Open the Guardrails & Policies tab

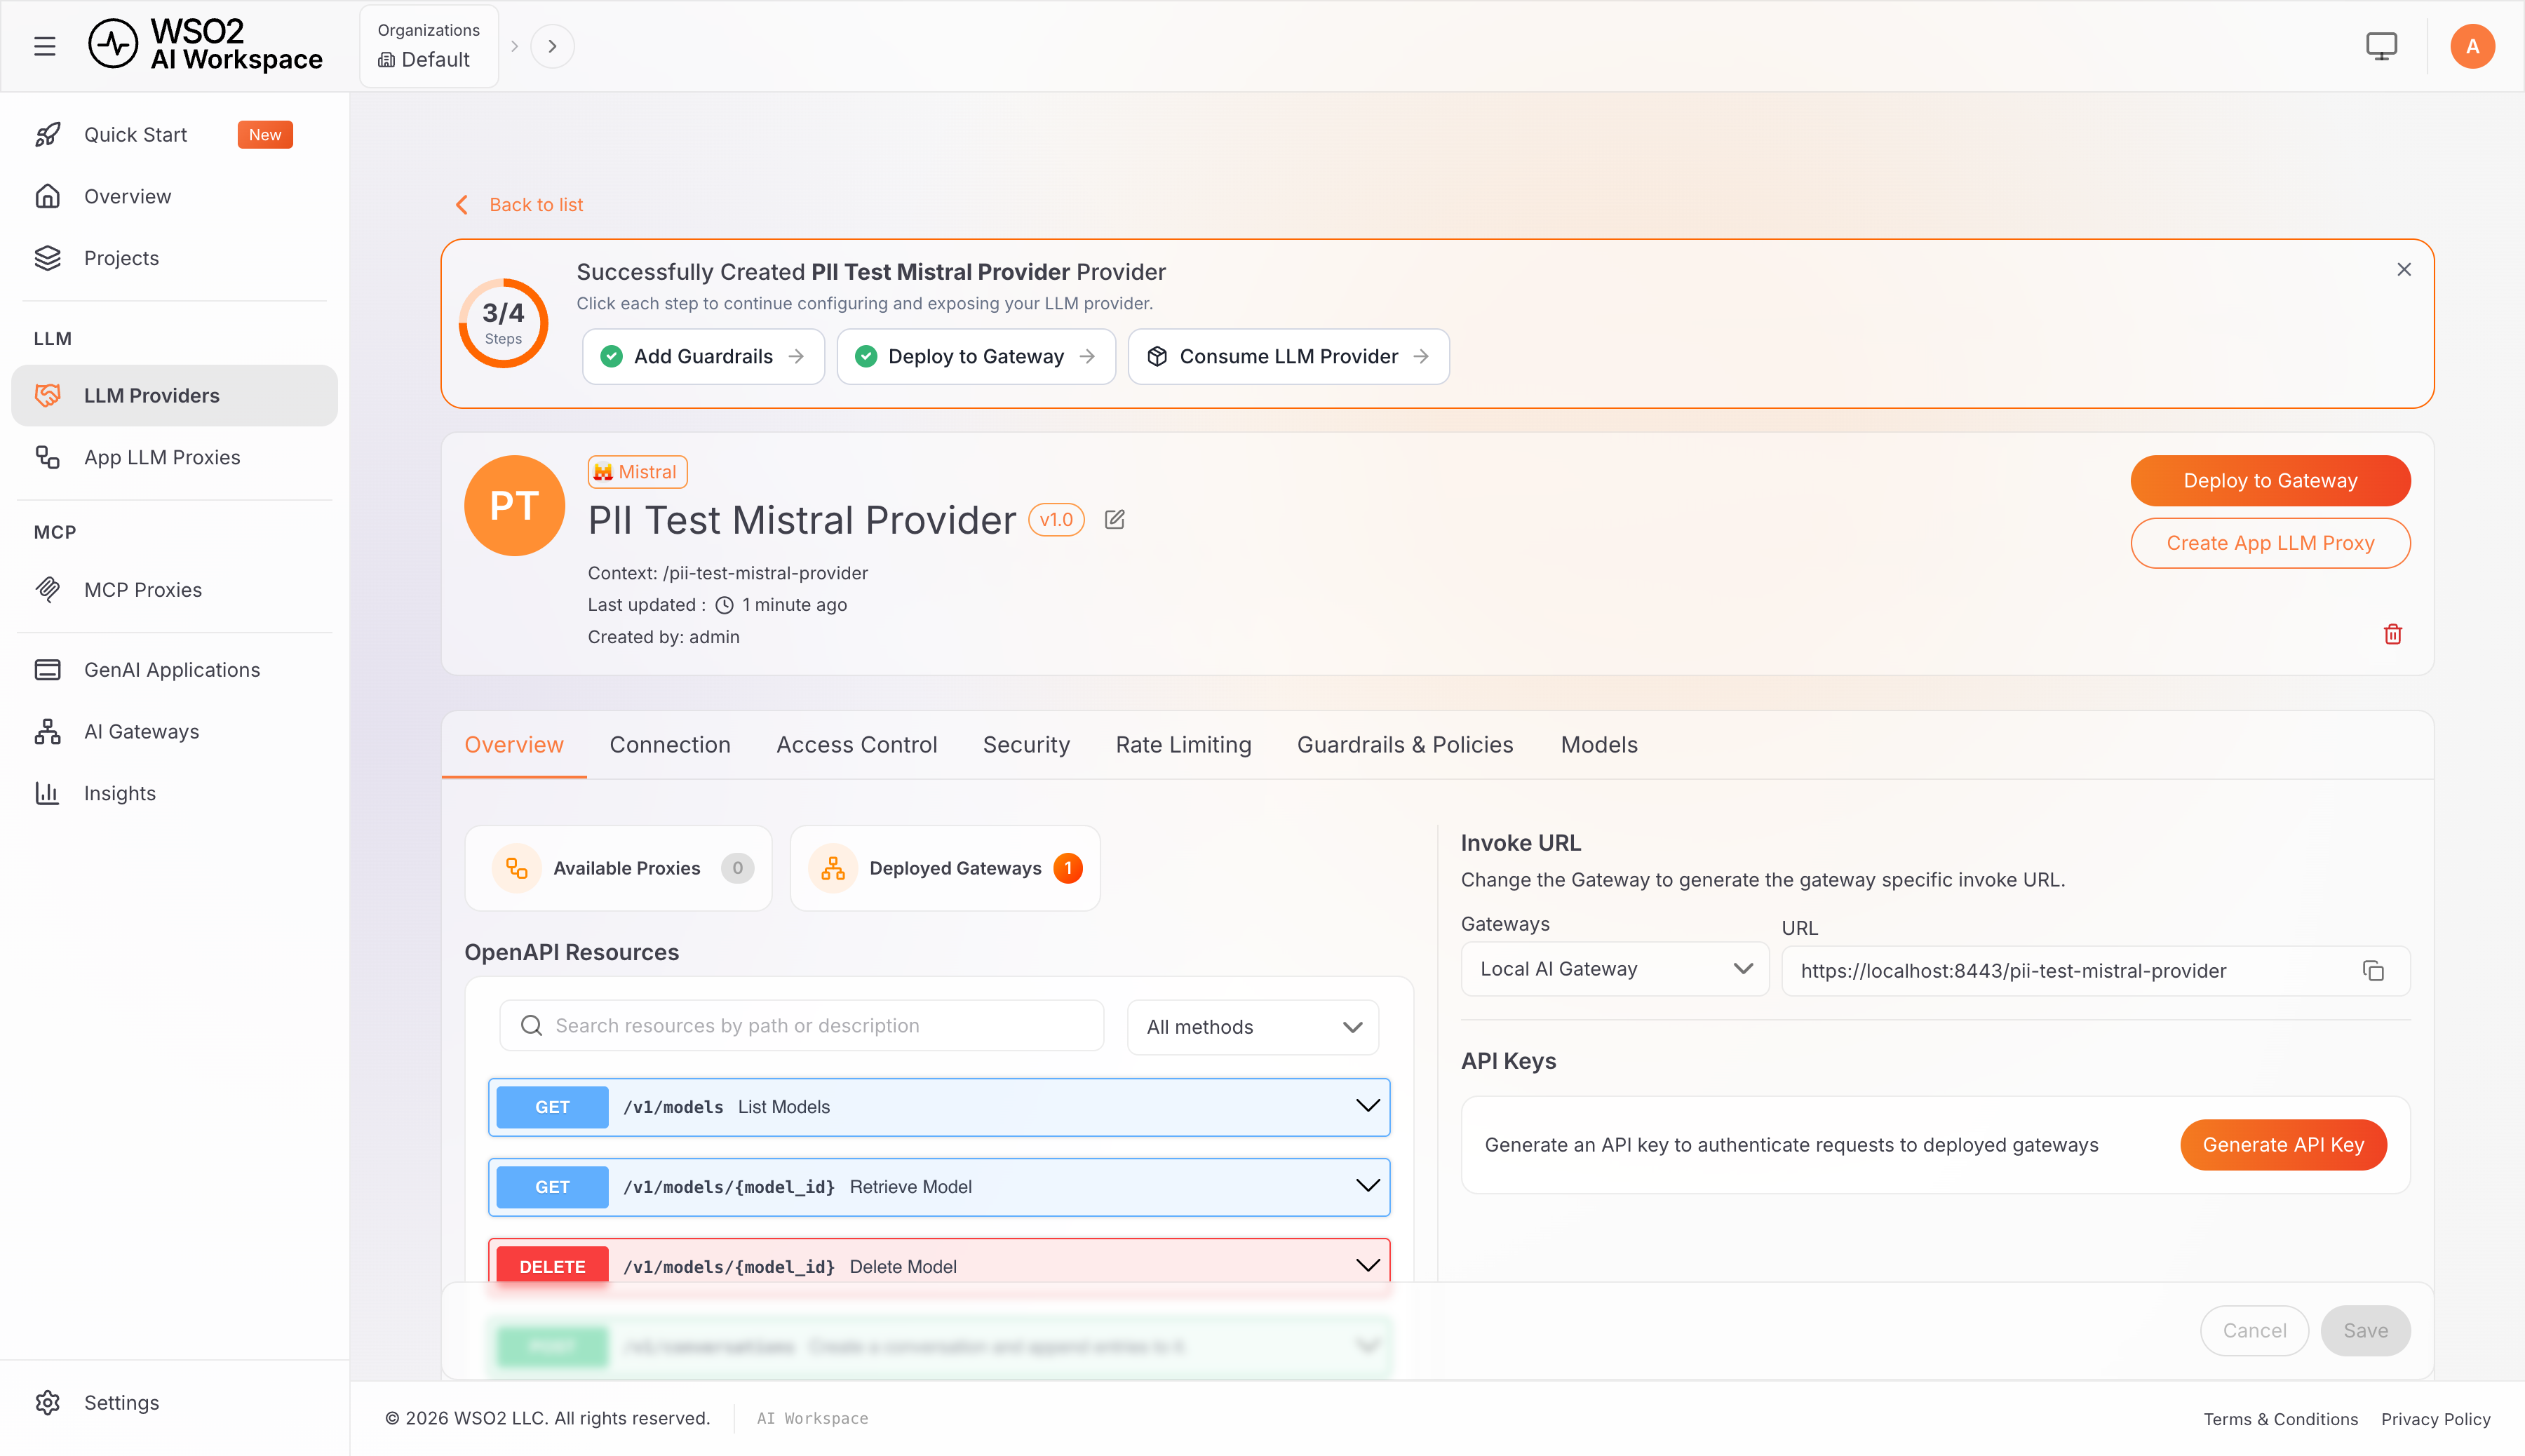tap(1405, 744)
